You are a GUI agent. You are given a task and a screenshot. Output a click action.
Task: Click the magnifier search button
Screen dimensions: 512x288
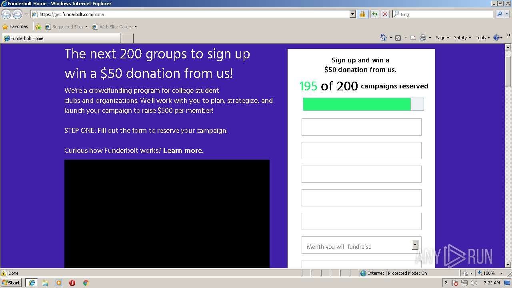(499, 14)
